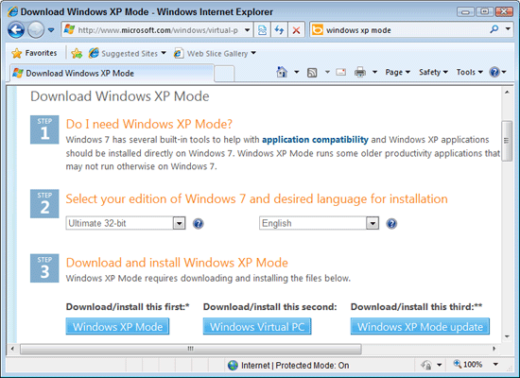The image size is (520, 378).
Task: Refresh the page with the refresh icon
Action: 279,30
